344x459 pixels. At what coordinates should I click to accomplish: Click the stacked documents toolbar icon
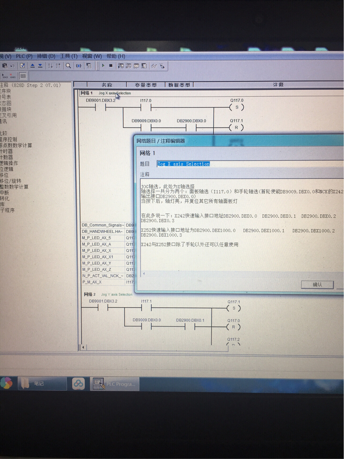click(x=89, y=66)
